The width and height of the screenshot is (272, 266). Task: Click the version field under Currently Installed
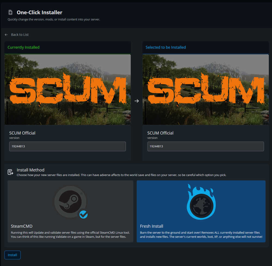tap(67, 146)
